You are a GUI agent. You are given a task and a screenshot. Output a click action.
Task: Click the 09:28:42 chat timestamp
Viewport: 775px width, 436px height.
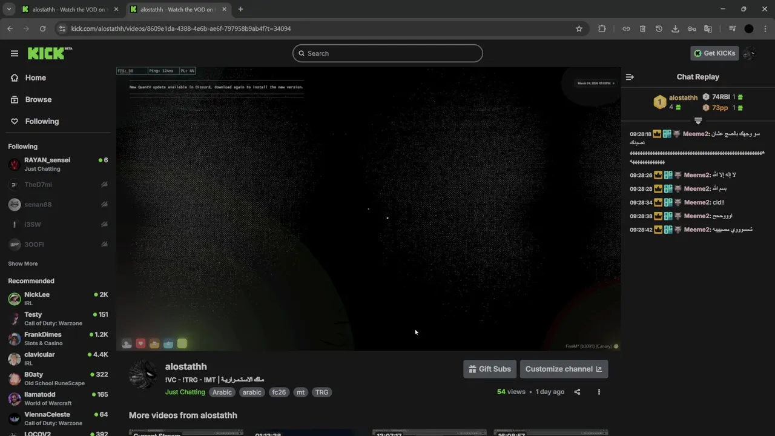[x=641, y=230]
